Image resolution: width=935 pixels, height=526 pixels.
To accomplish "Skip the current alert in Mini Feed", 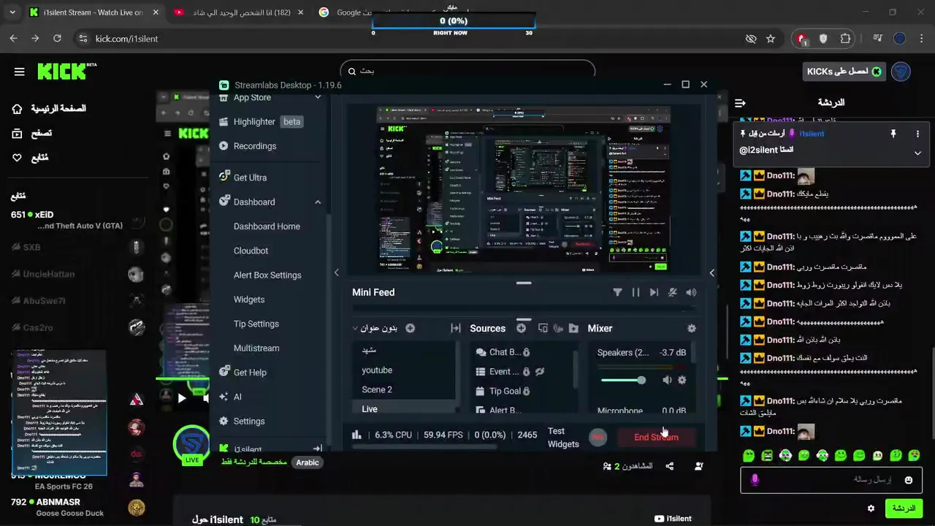I will [x=654, y=292].
